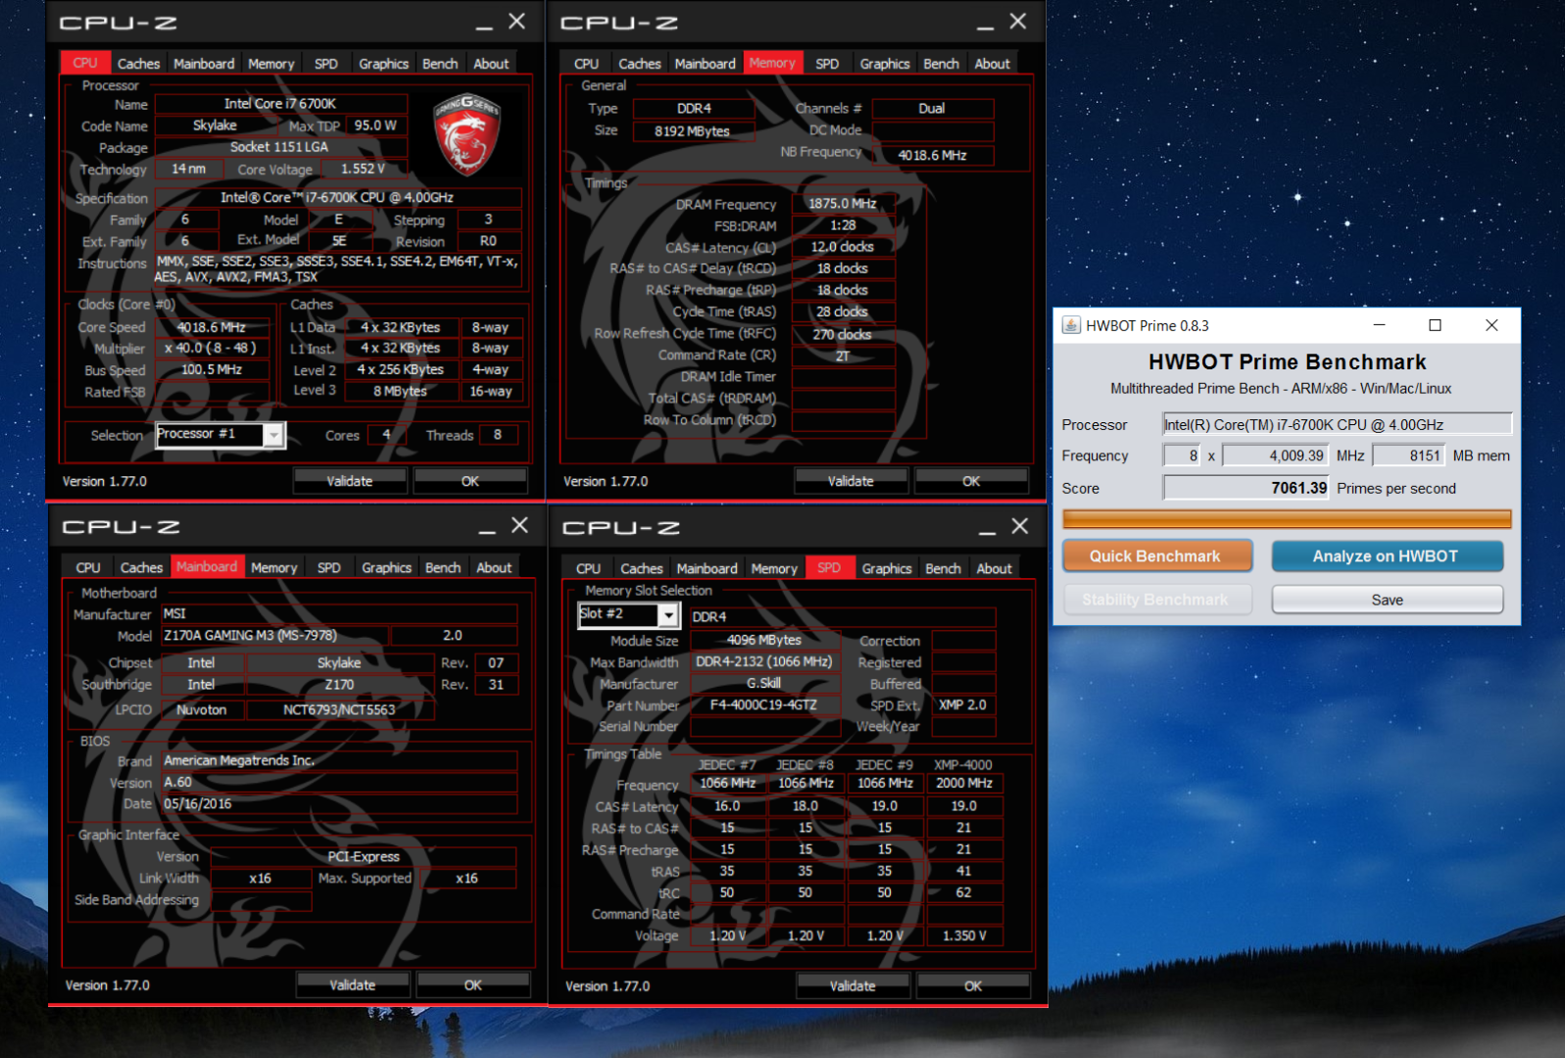Click OK in the Memory tab window
Viewport: 1565px width, 1058px height.
tap(971, 481)
